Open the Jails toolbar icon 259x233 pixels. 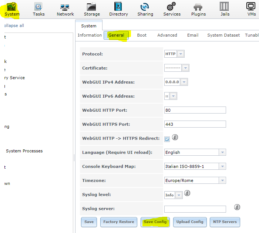point(225,9)
